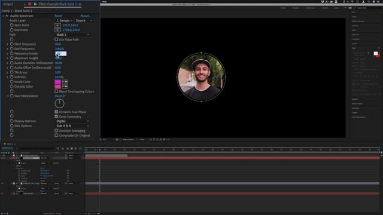
Task: Collapse Hue Interpolation property
Action: coord(8,96)
